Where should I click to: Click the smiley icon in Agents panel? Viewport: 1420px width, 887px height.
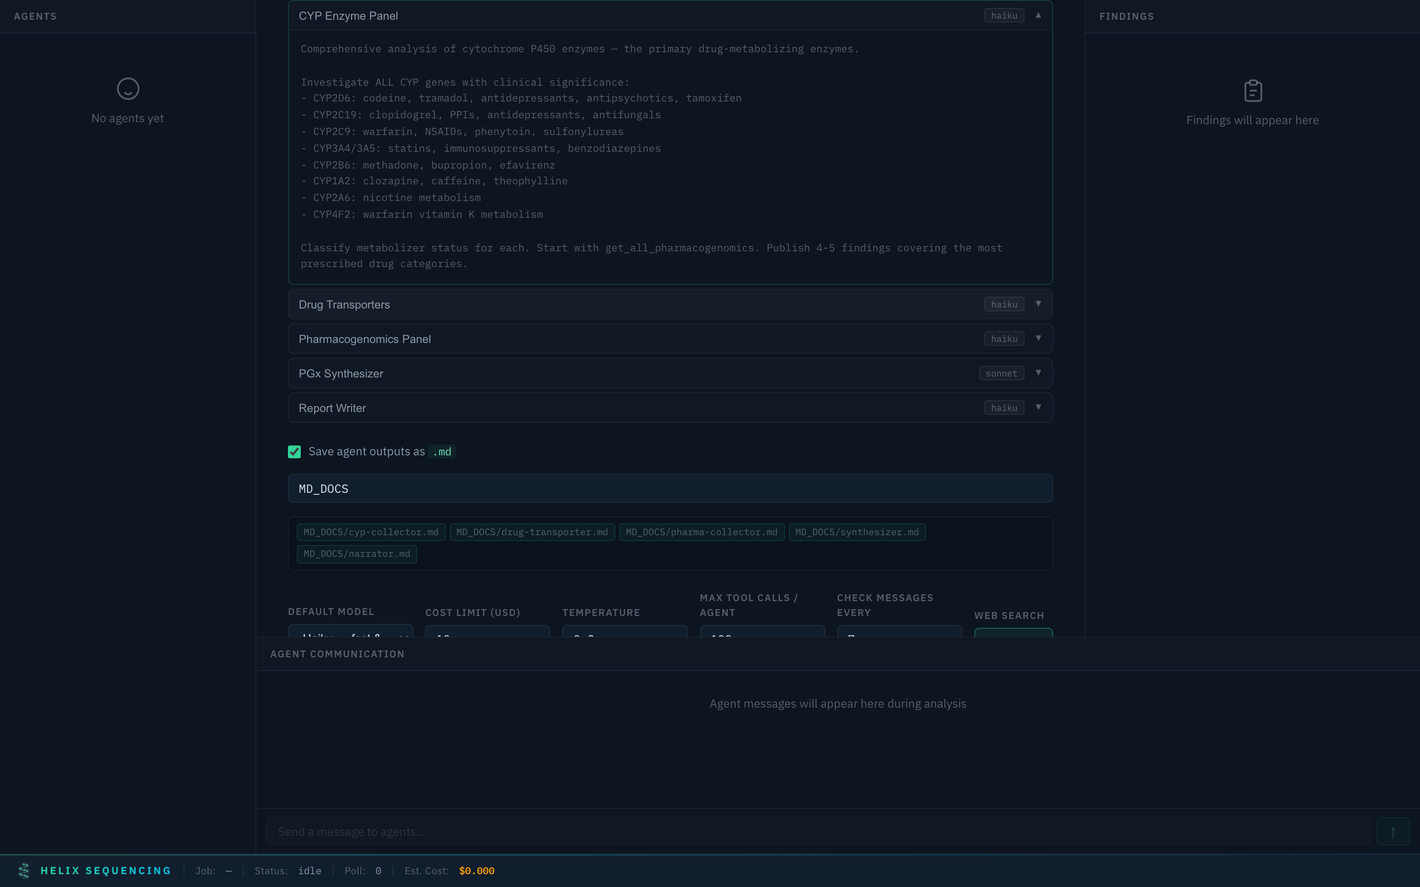[x=128, y=89]
